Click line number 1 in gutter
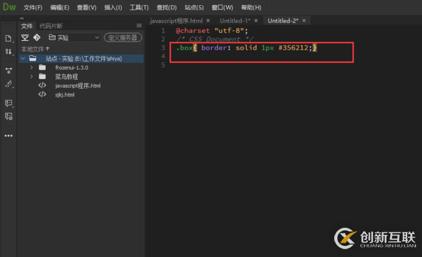Screen dimensions: 422x257 click(163, 31)
